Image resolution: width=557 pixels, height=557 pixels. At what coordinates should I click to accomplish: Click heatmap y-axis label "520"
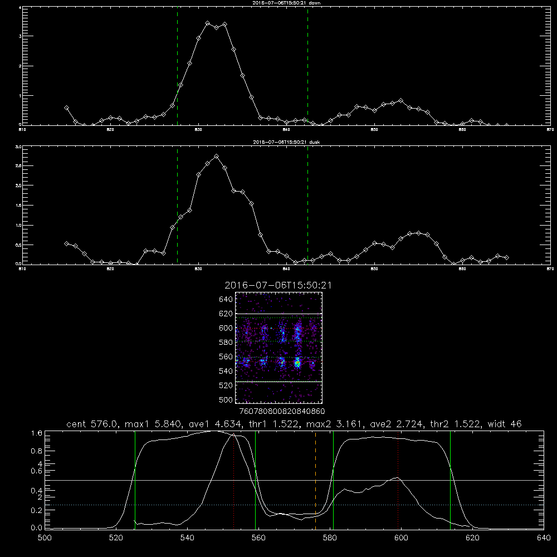(226, 385)
